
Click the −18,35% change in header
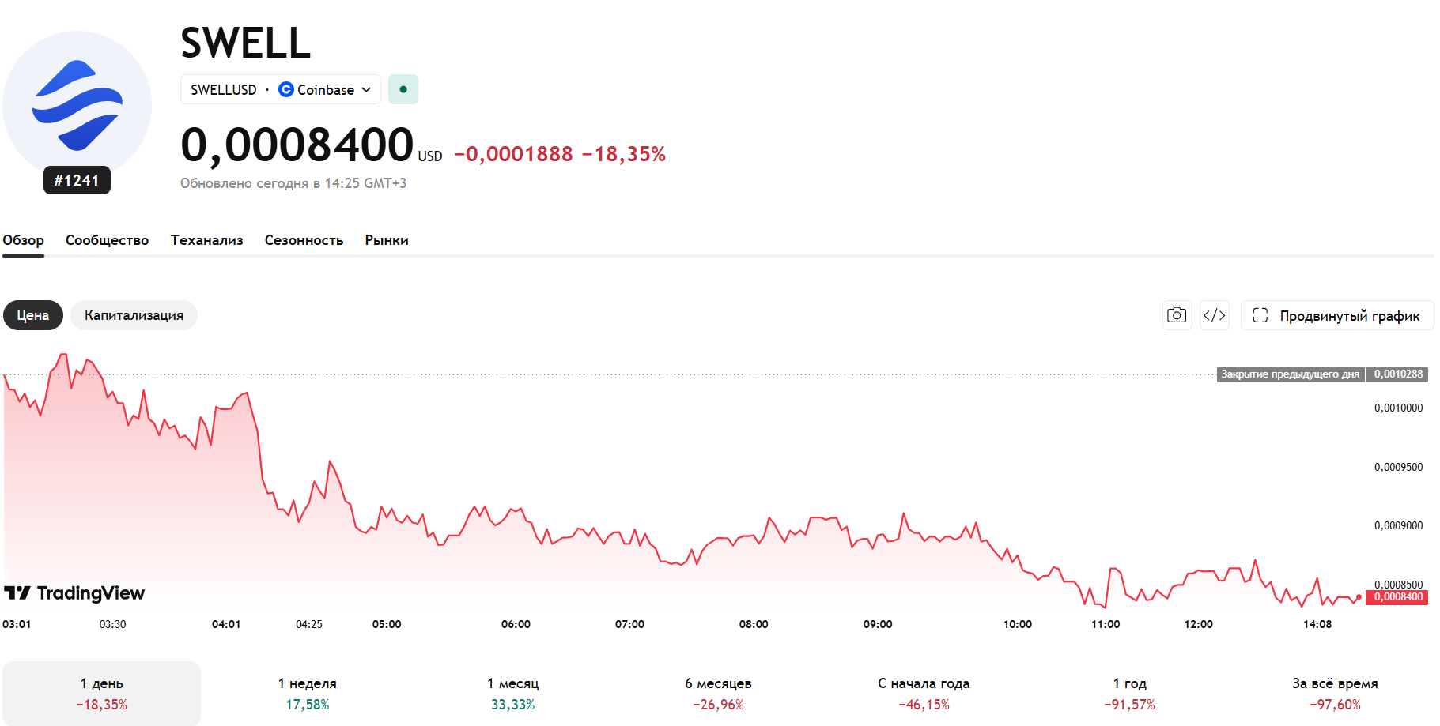click(x=624, y=154)
